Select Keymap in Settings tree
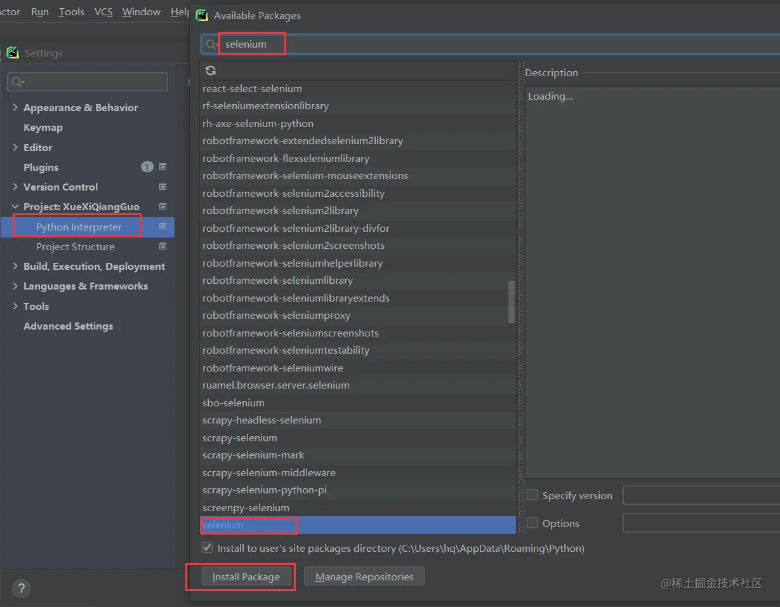780x607 pixels. (x=43, y=127)
